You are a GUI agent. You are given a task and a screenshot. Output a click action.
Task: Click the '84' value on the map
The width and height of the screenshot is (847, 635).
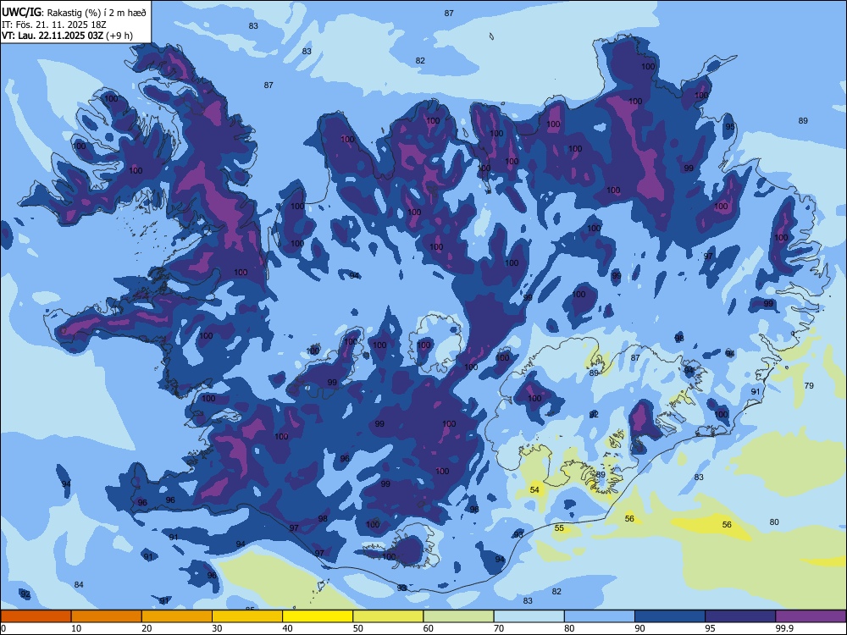[79, 585]
